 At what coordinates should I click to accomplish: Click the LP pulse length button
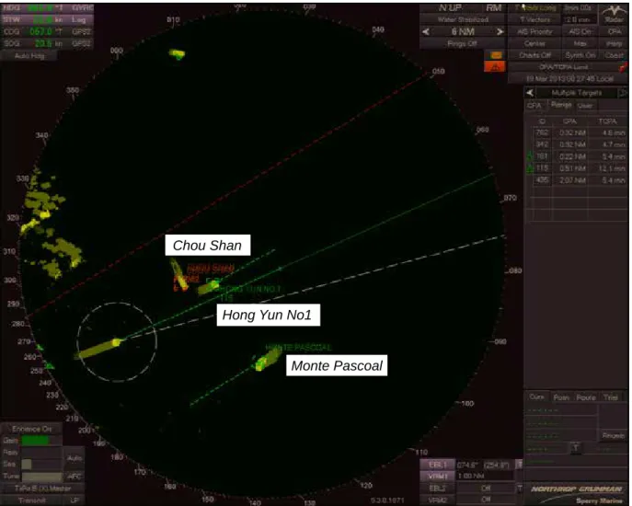click(x=75, y=500)
